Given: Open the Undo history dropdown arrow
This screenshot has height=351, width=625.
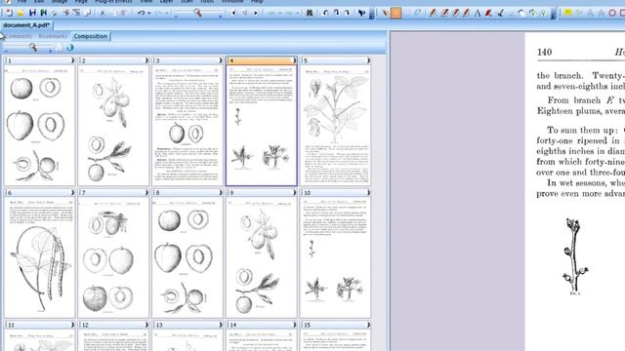Looking at the screenshot, I should point(148,13).
